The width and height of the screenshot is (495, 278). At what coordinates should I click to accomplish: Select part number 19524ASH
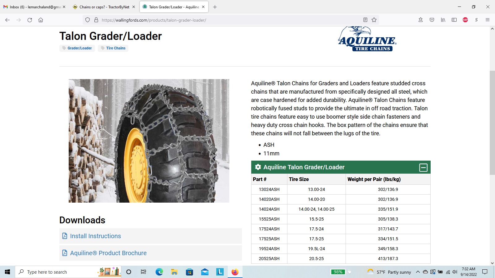point(269,249)
